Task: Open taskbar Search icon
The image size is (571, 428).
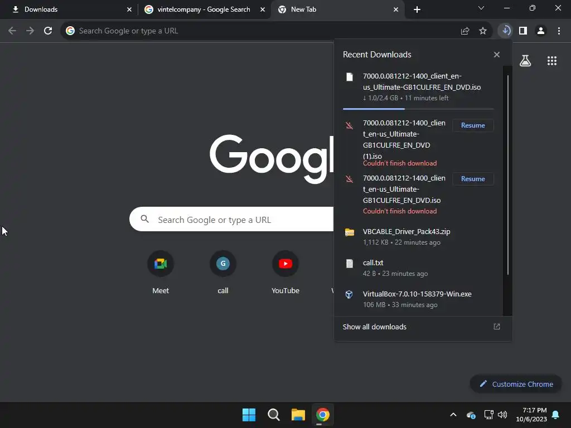Action: coord(273,415)
